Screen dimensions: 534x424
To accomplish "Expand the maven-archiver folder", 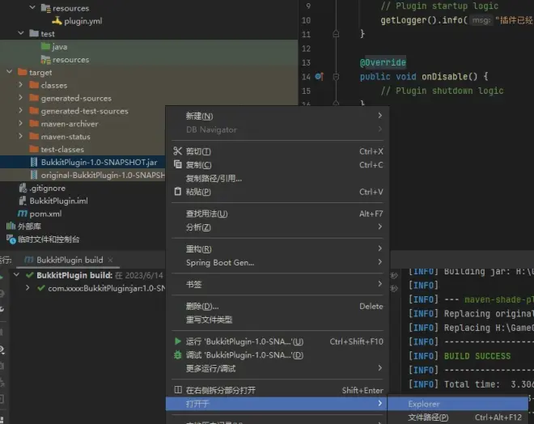I will (20, 123).
